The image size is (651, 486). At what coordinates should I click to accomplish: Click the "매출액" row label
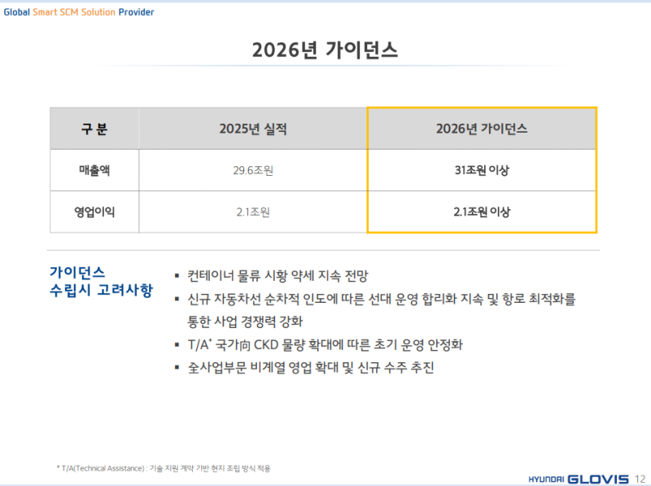[94, 170]
